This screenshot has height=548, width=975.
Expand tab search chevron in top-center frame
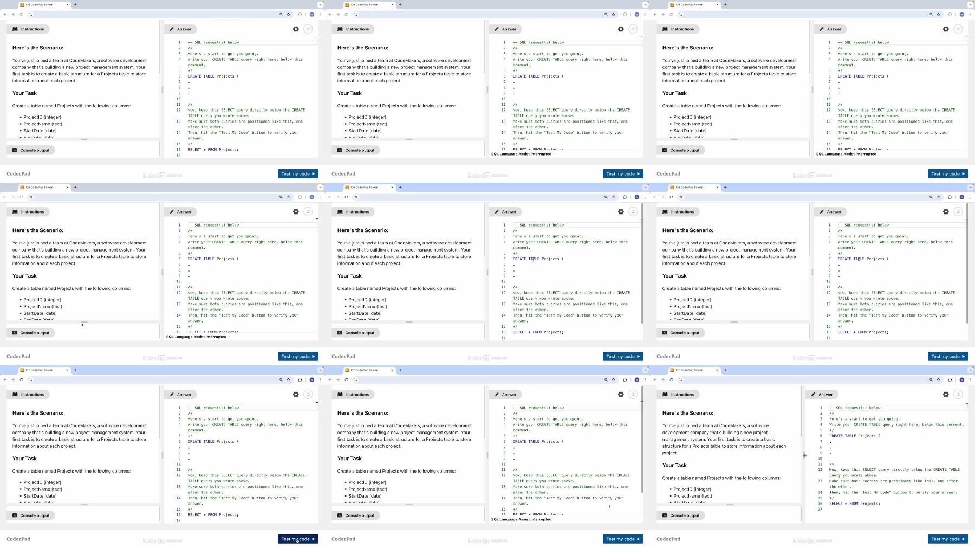click(x=645, y=5)
